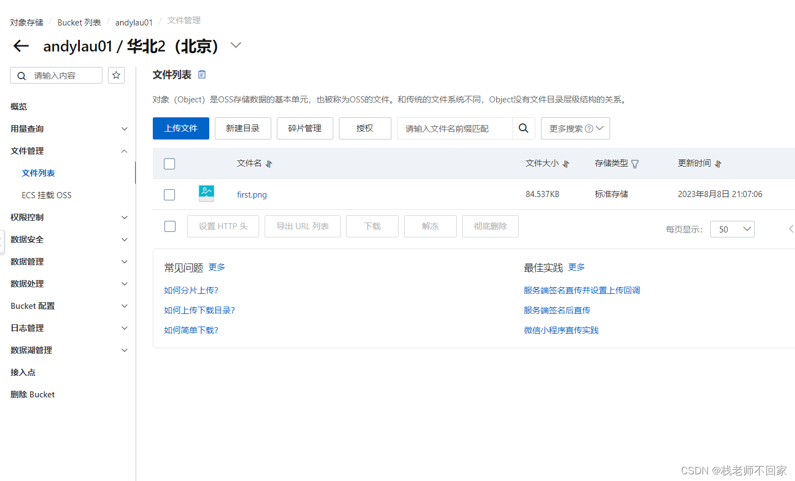Toggle the select-all checkbox in table header
Viewport: 795px width, 481px height.
click(x=169, y=164)
